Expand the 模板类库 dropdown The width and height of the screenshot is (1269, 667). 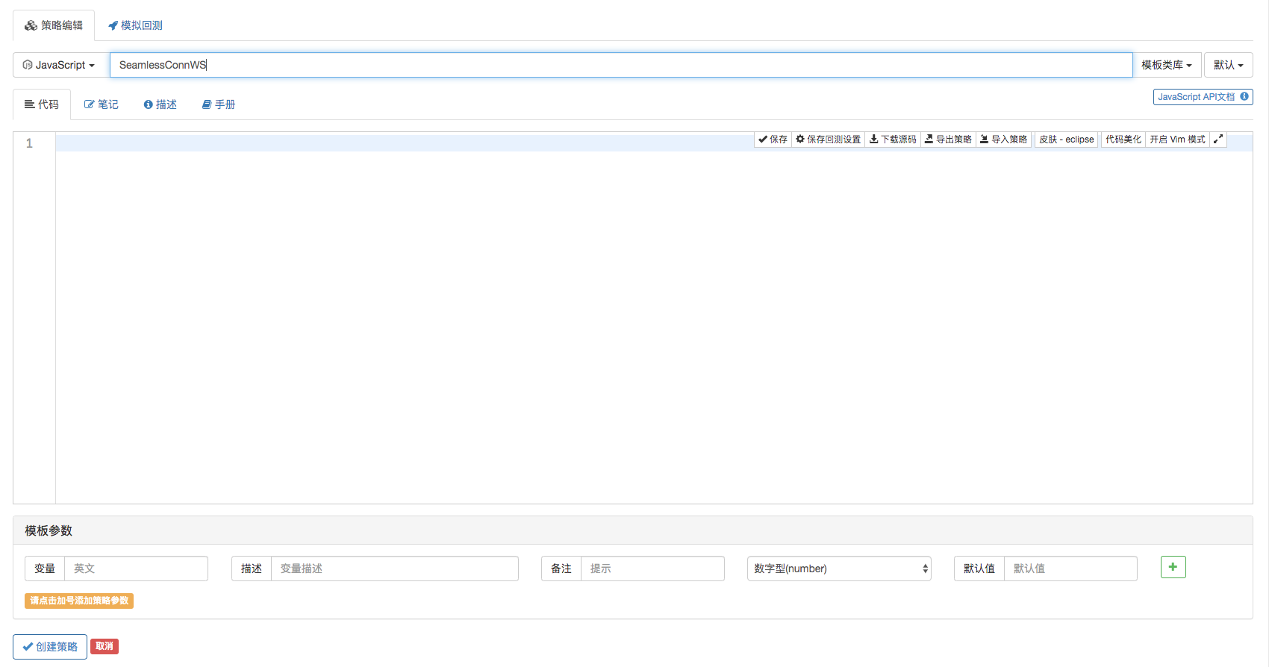[1167, 65]
